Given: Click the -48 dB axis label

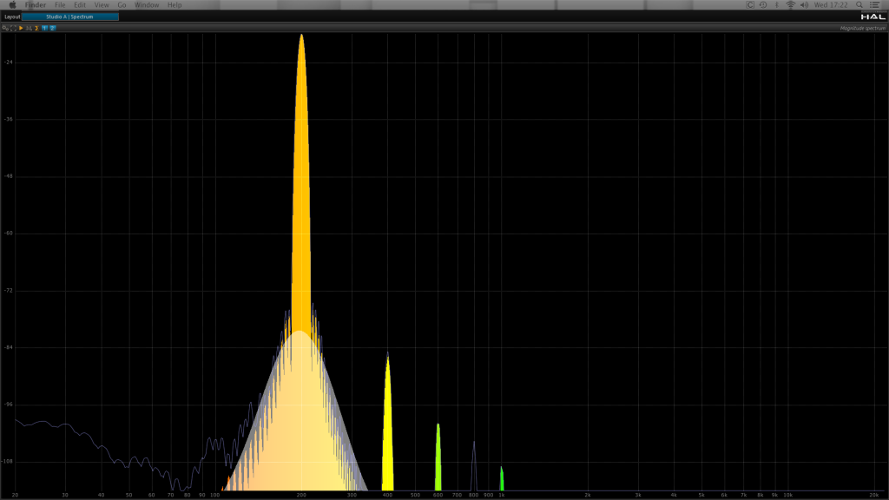Looking at the screenshot, I should (x=8, y=175).
